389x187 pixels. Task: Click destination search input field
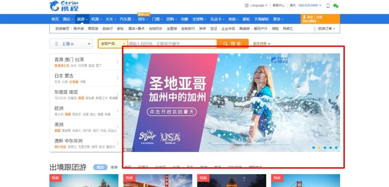click(172, 44)
